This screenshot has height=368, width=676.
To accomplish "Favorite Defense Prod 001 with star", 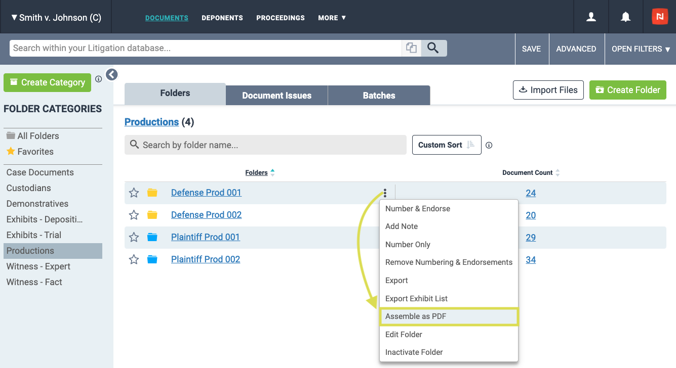I will click(134, 193).
